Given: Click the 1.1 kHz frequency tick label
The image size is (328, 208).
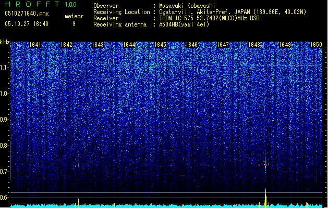Looking at the screenshot, I should click(4, 68).
